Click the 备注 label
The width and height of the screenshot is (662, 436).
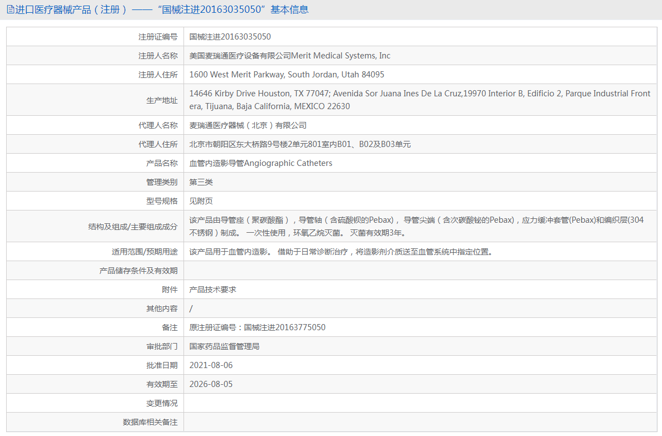point(170,327)
